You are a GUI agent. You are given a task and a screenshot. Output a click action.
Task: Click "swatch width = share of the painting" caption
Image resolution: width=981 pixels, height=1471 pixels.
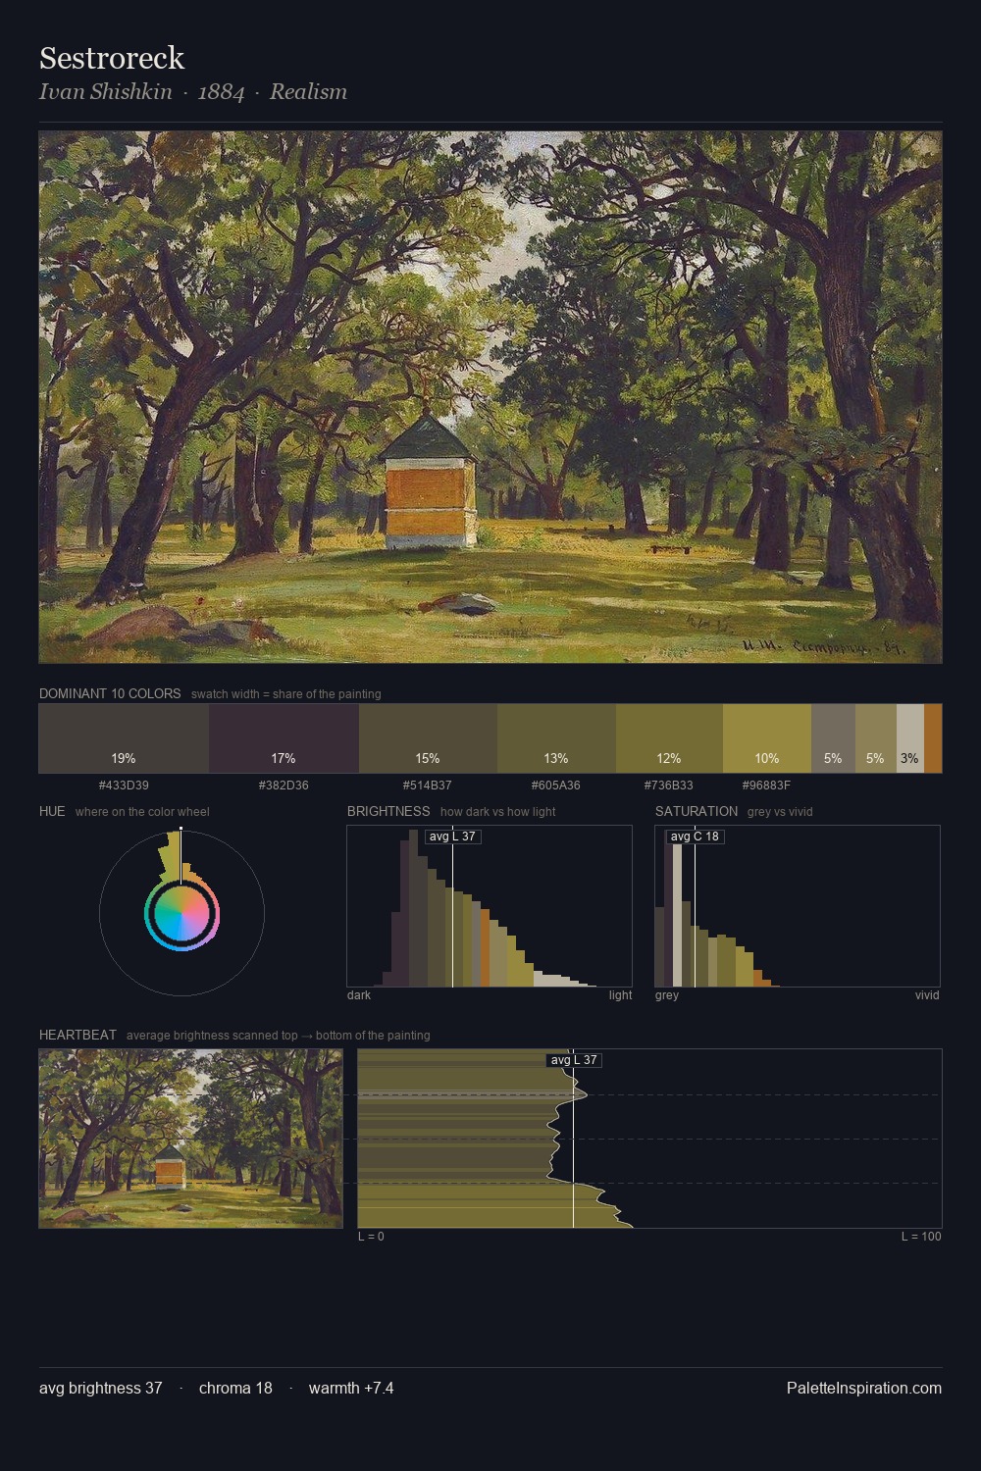[x=286, y=694]
